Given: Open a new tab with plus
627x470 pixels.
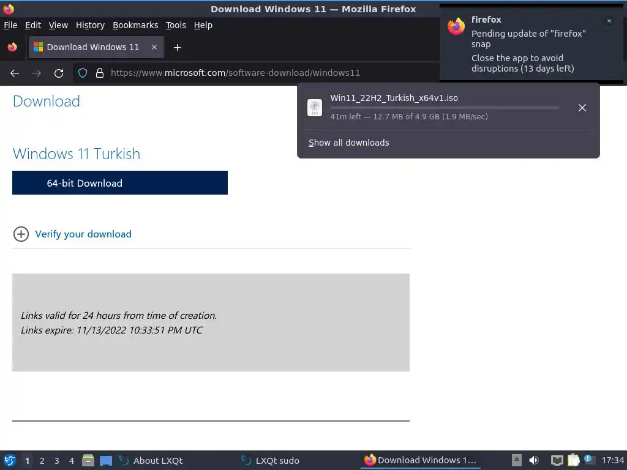Looking at the screenshot, I should (177, 48).
